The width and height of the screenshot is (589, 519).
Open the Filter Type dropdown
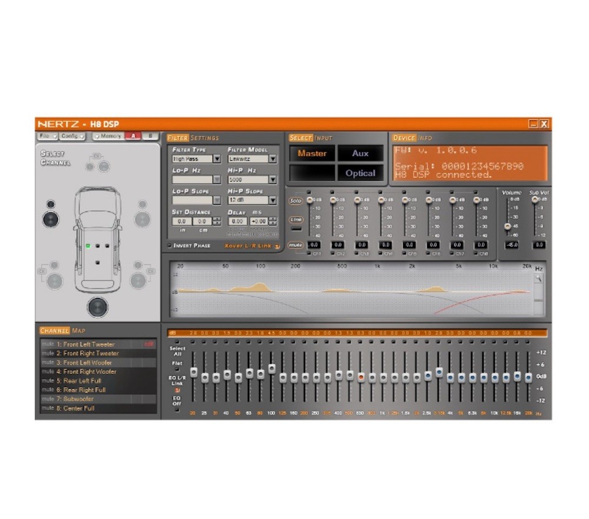217,159
